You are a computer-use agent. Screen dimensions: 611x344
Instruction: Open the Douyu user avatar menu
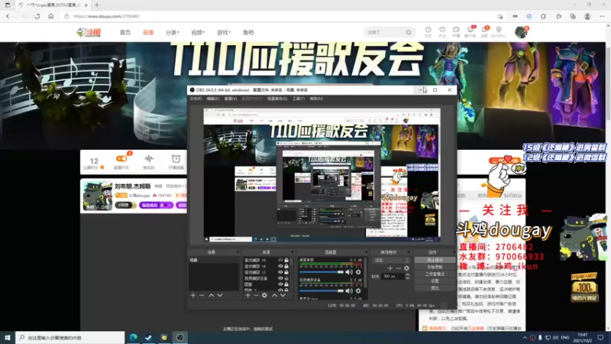pyautogui.click(x=521, y=32)
